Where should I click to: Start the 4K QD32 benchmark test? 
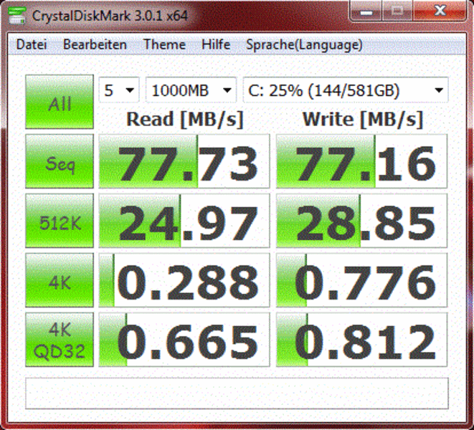coord(60,340)
